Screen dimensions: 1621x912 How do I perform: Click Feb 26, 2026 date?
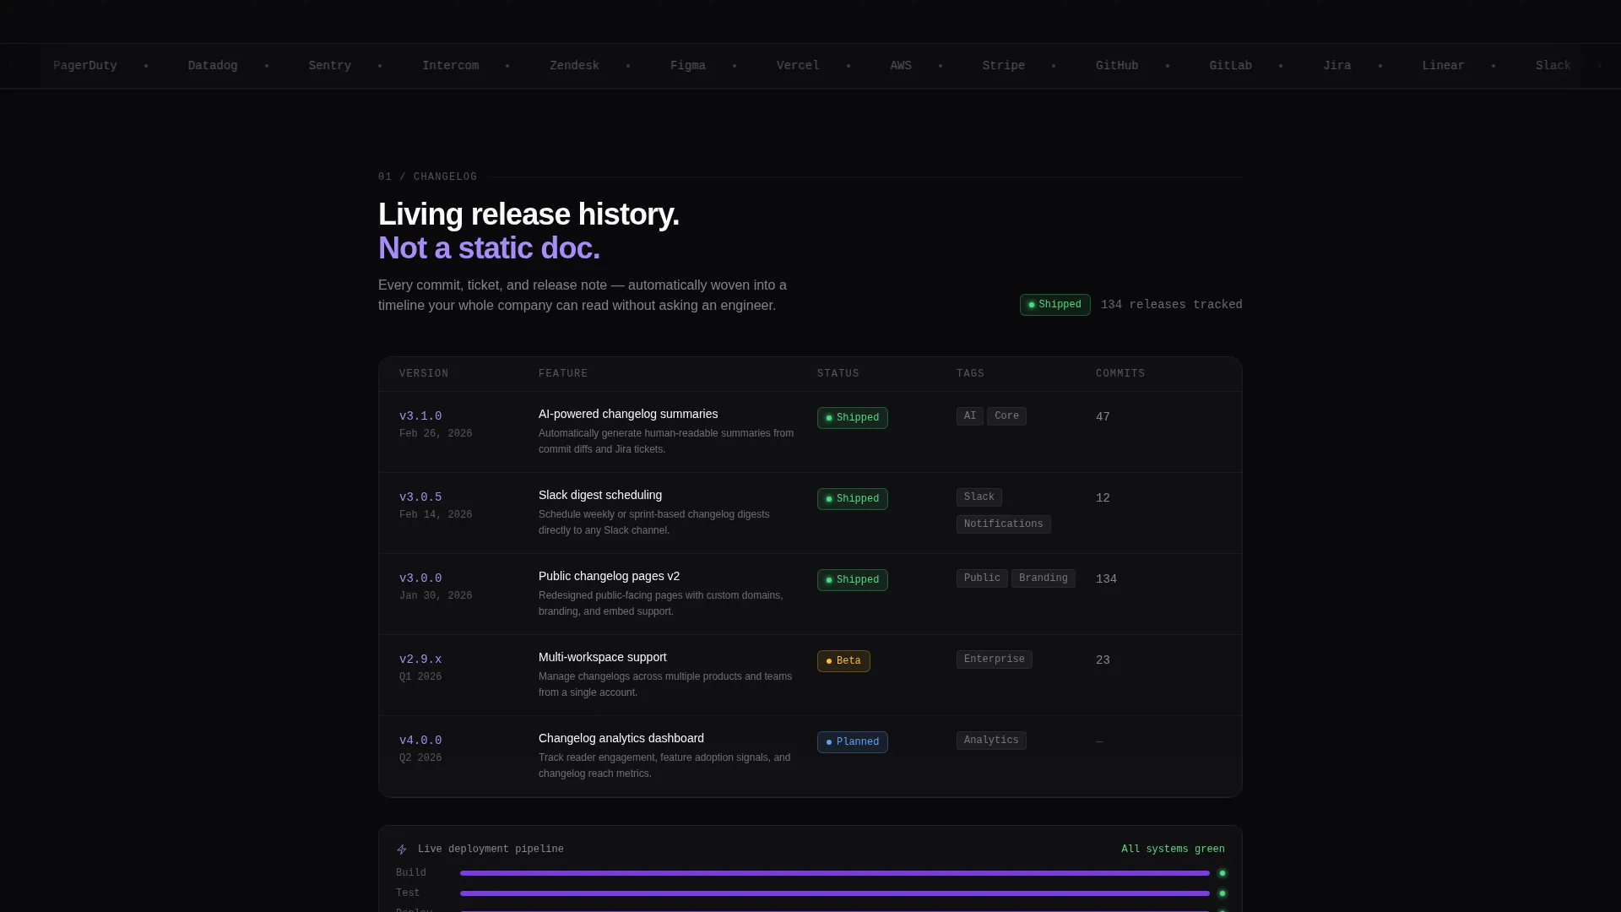tap(436, 434)
